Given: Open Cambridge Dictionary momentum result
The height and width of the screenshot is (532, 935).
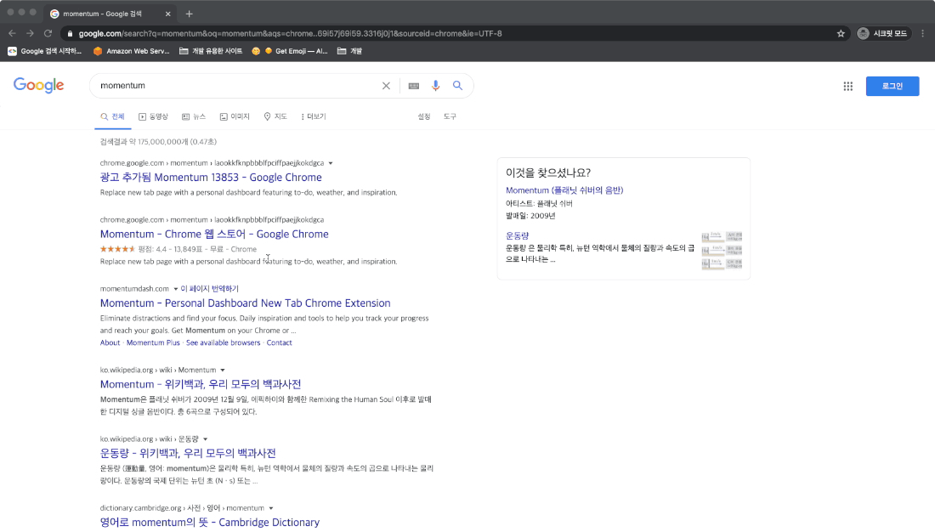Looking at the screenshot, I should (210, 523).
